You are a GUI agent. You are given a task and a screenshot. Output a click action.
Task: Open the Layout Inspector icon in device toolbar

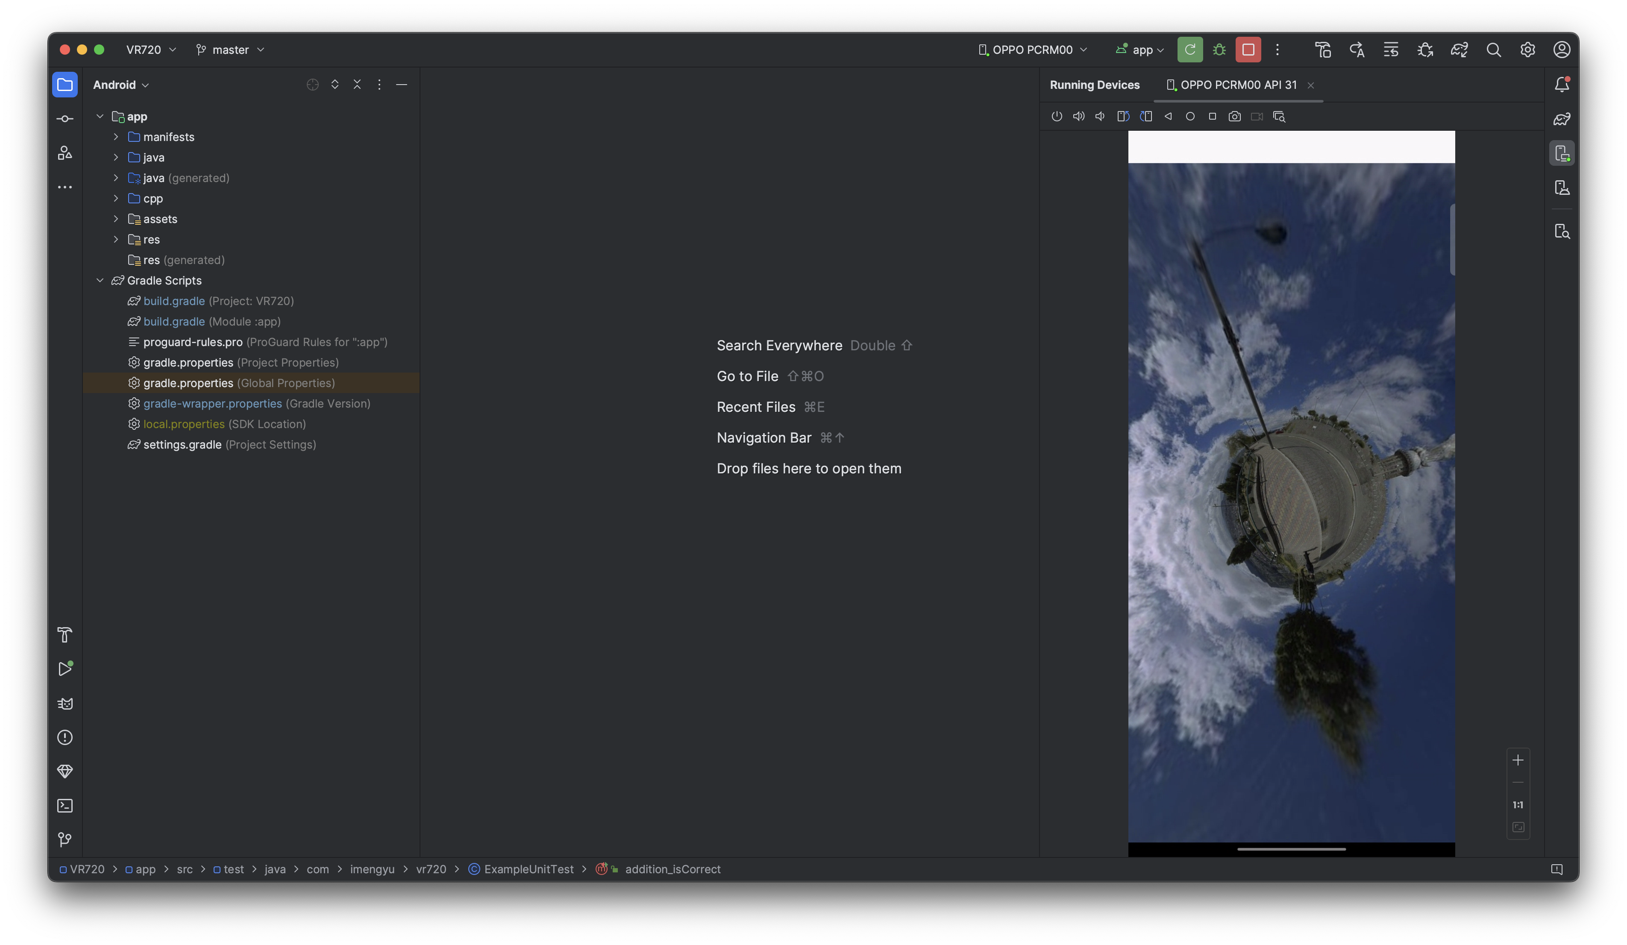[1278, 116]
